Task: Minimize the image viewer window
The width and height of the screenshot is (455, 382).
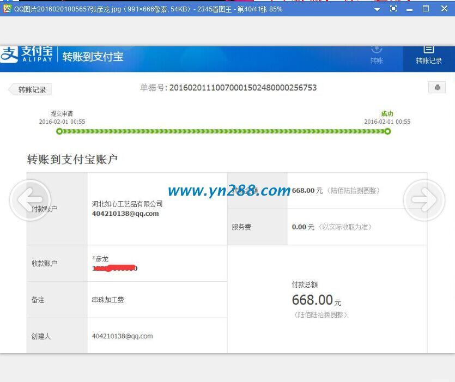Action: click(x=410, y=9)
